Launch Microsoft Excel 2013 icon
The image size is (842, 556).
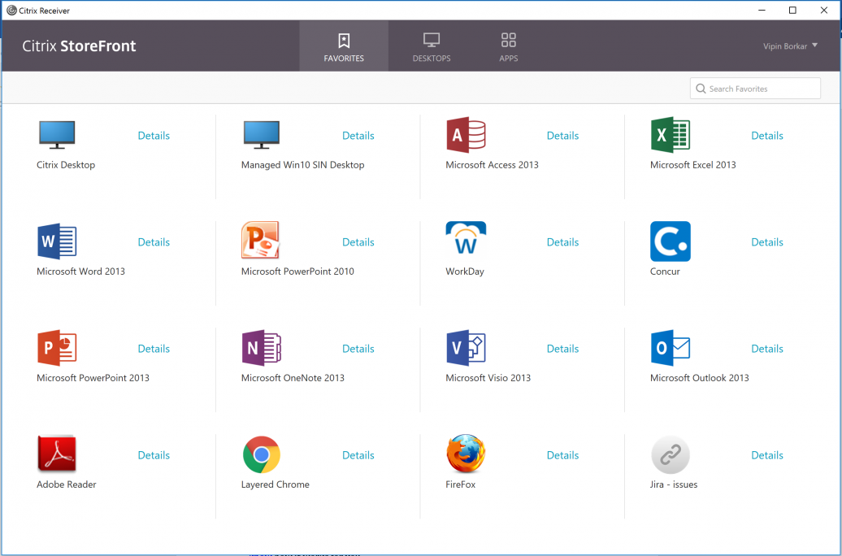[671, 135]
